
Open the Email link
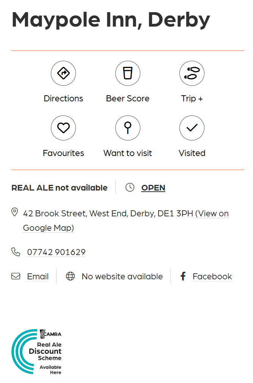pyautogui.click(x=38, y=276)
